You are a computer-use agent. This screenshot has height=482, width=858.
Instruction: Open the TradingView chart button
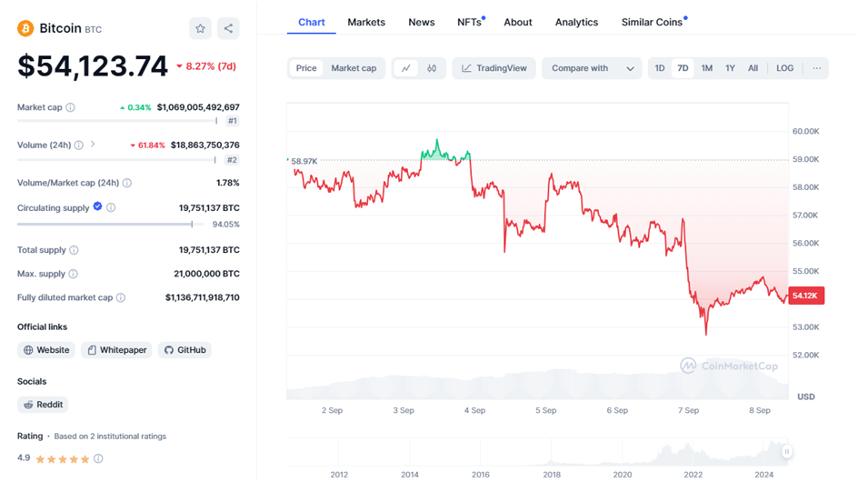tap(494, 68)
